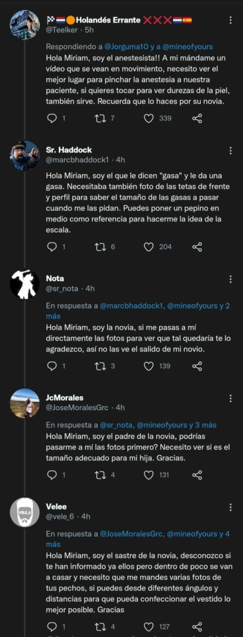Open more options for Holandés Errante tweet
243x637 pixels.
(231, 20)
